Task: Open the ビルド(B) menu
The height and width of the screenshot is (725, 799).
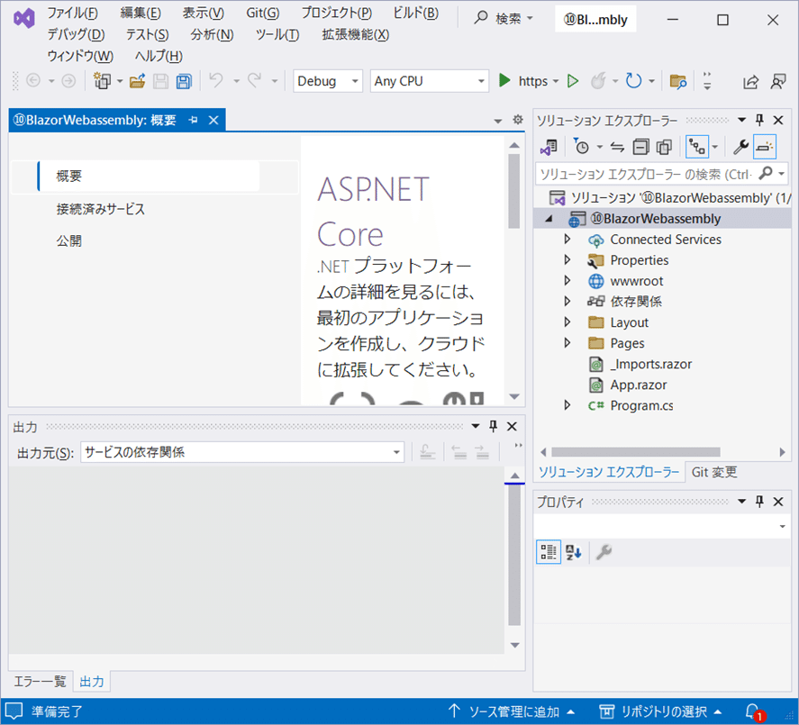Action: (x=415, y=13)
